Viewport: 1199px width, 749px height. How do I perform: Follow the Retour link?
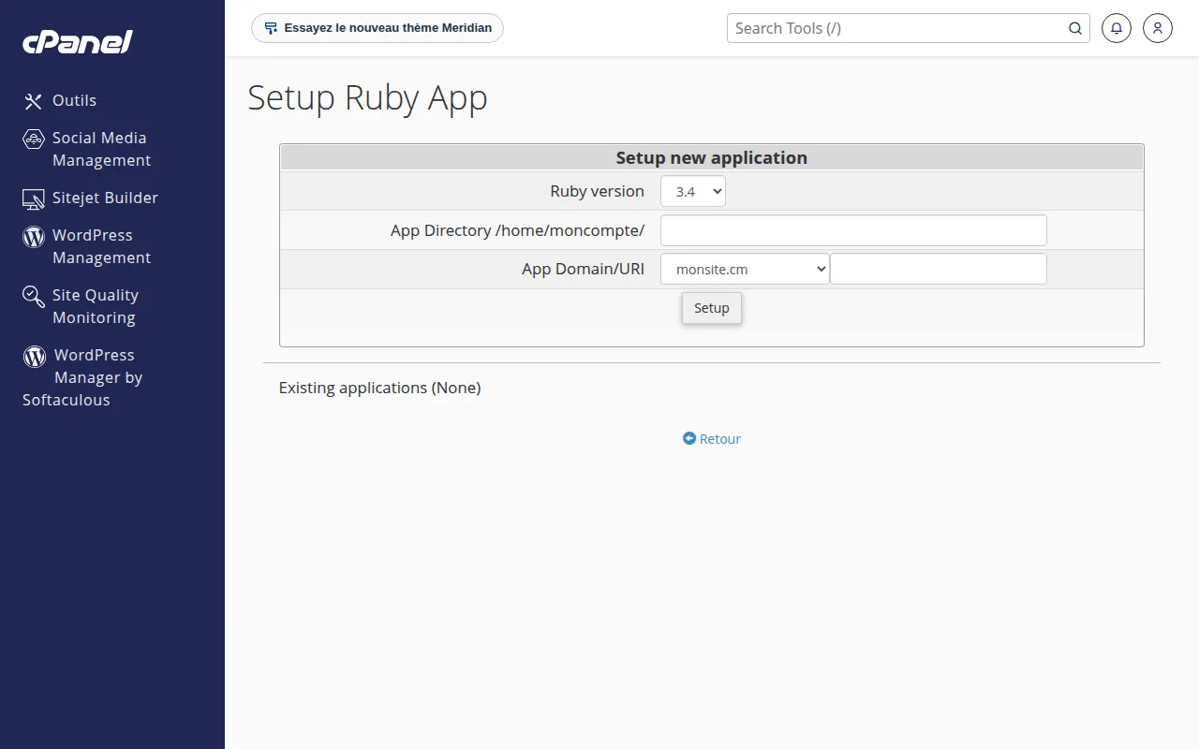click(719, 438)
